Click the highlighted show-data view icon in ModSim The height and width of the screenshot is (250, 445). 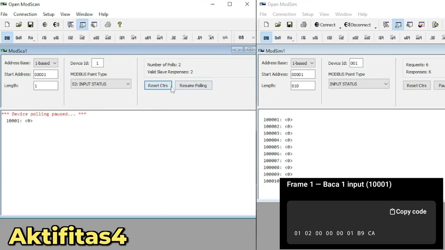pos(398,25)
